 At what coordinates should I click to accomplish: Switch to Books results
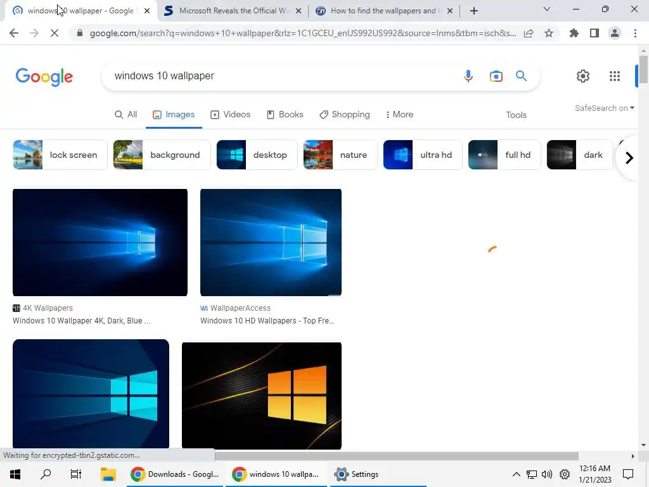point(285,115)
